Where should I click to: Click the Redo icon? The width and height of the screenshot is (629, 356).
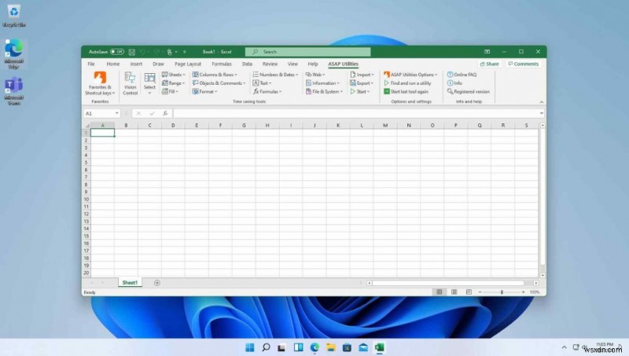(156, 52)
